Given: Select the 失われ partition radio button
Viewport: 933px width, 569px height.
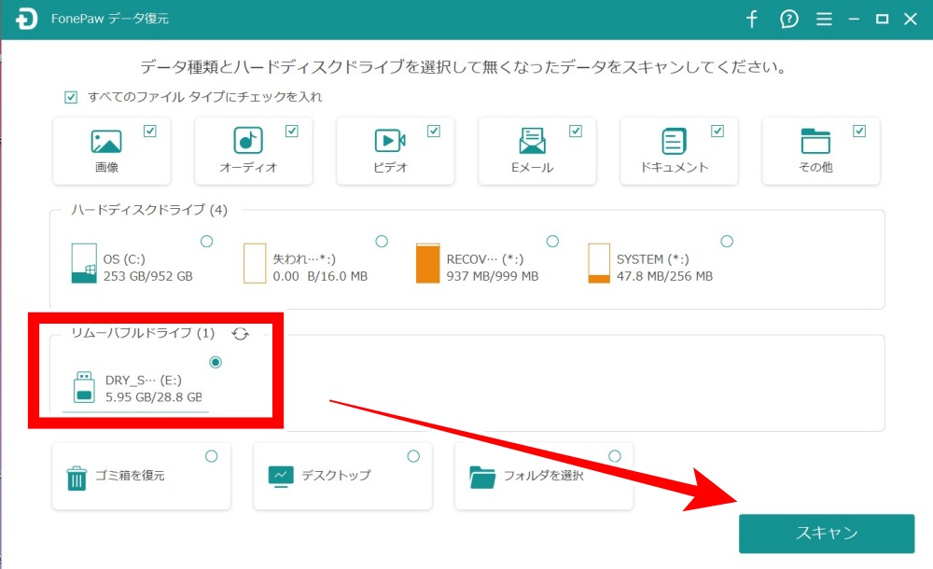Looking at the screenshot, I should coord(382,241).
